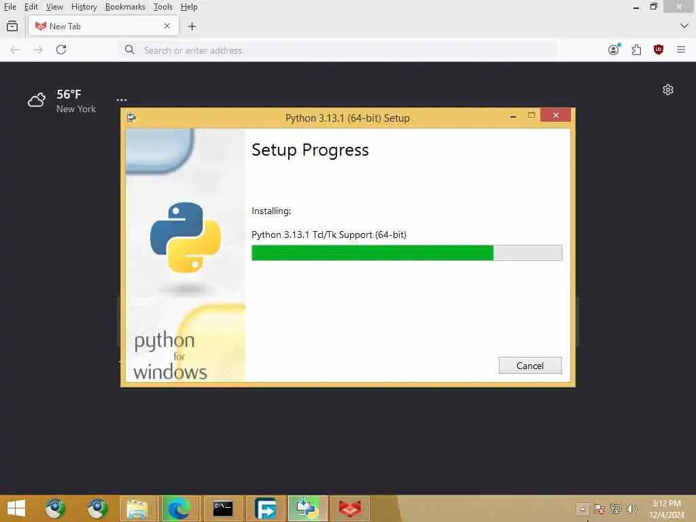Minimize the Python Setup window
This screenshot has width=696, height=522.
click(513, 116)
